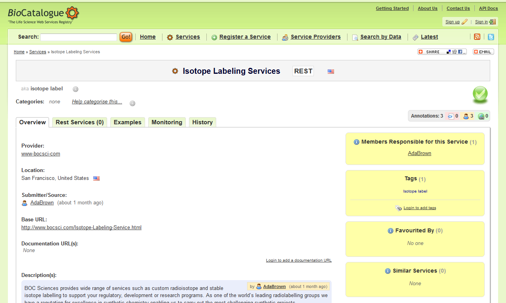This screenshot has height=303, width=506.
Task: Click the Share button
Action: [442, 52]
